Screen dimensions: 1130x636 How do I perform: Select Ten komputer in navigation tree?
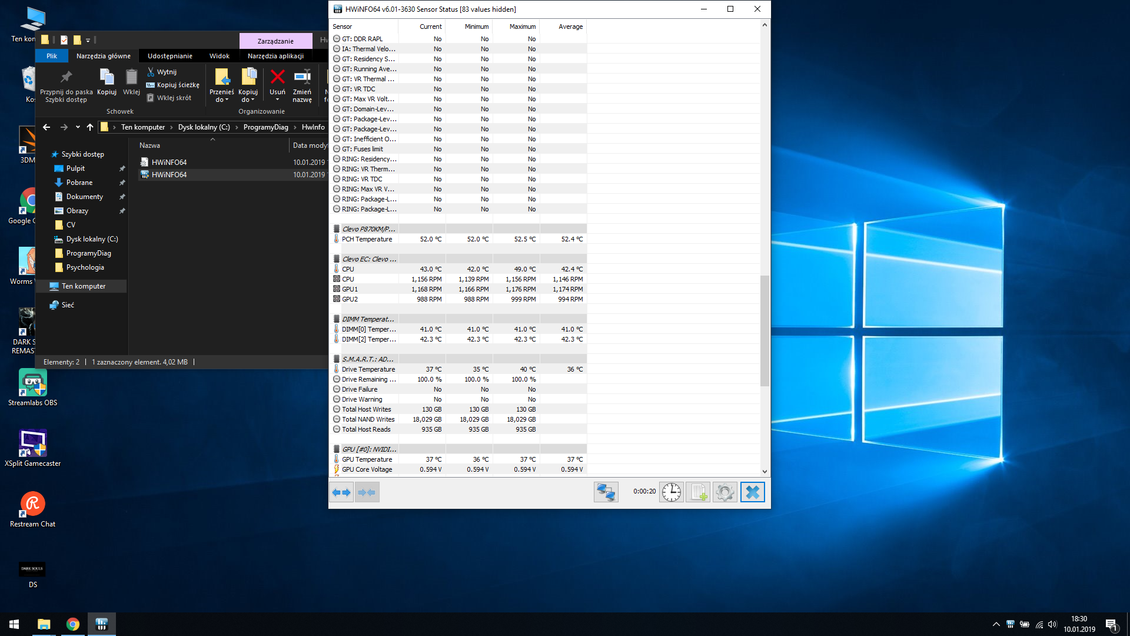click(84, 286)
